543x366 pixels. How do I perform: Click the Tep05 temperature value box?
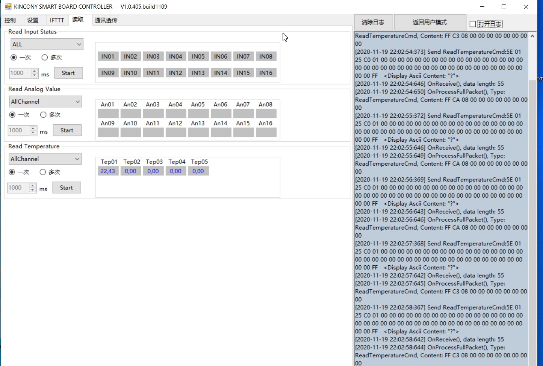(x=198, y=171)
